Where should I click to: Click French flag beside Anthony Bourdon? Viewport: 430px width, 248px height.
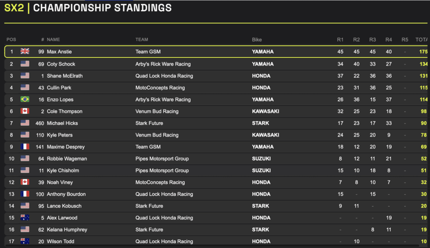point(25,194)
